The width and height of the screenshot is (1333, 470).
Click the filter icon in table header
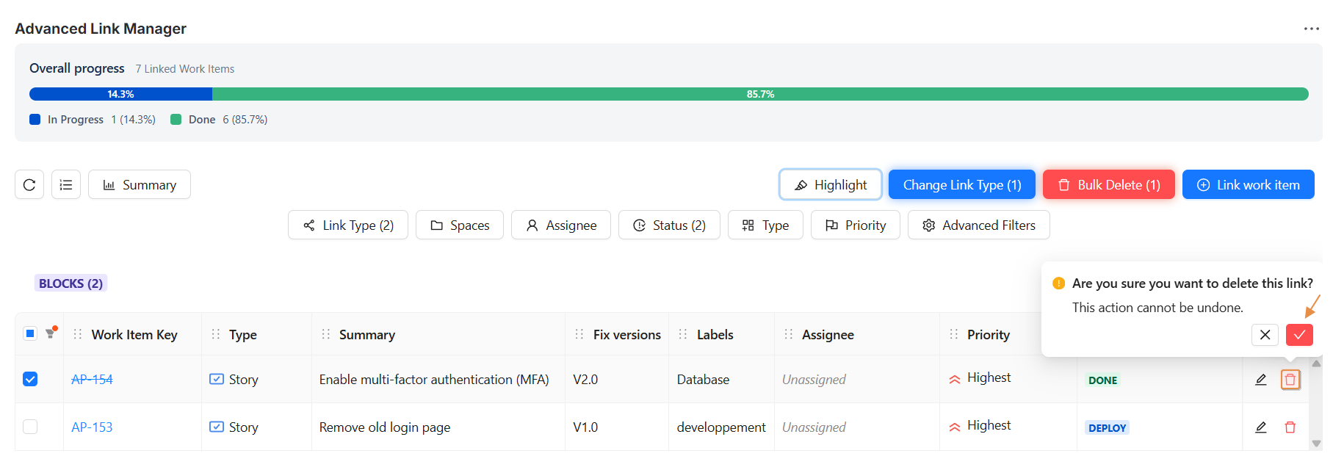(x=51, y=333)
